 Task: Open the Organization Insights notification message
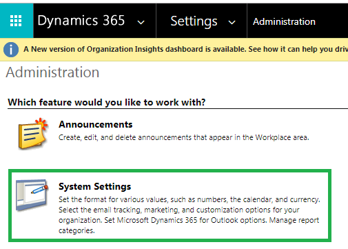185,49
